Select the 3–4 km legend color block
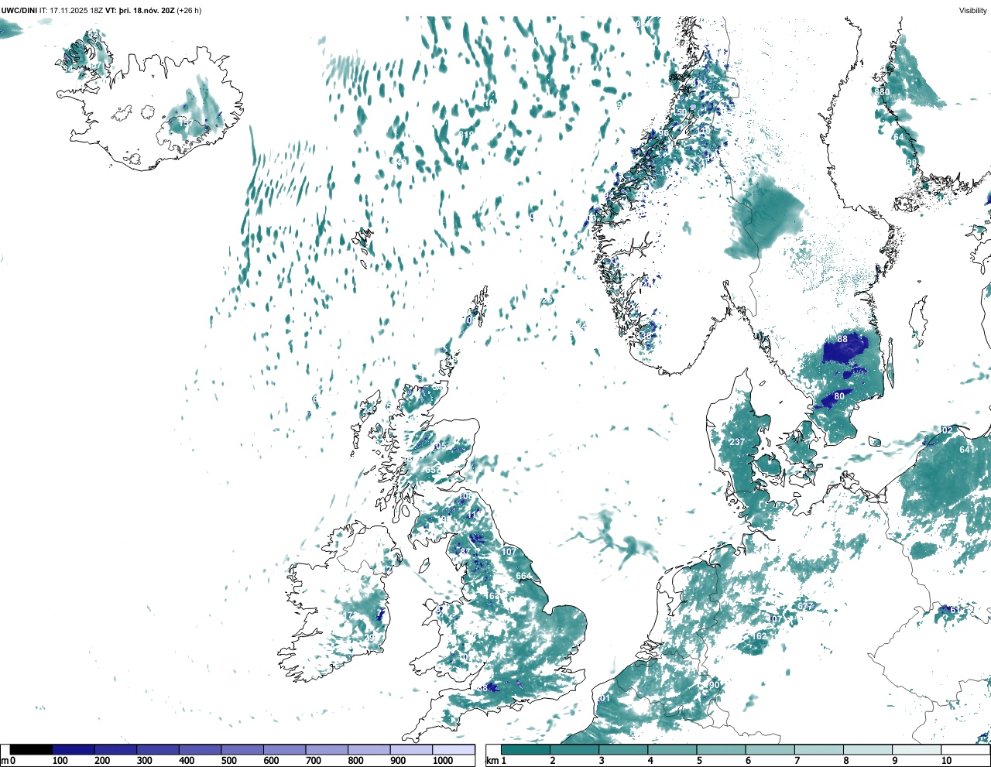 [623, 749]
